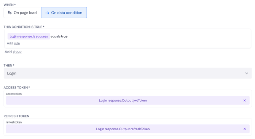Click the page load icon
This screenshot has height=139, width=255.
click(10, 13)
